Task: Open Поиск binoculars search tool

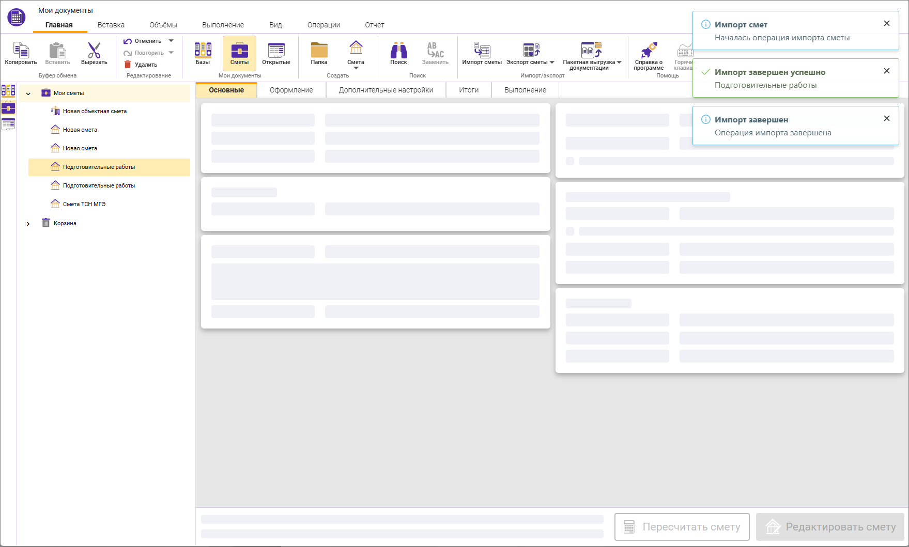Action: pos(398,51)
